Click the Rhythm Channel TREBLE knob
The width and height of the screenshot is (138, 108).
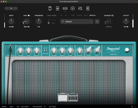[62, 51]
